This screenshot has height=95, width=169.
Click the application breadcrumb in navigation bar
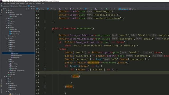point(14,6)
